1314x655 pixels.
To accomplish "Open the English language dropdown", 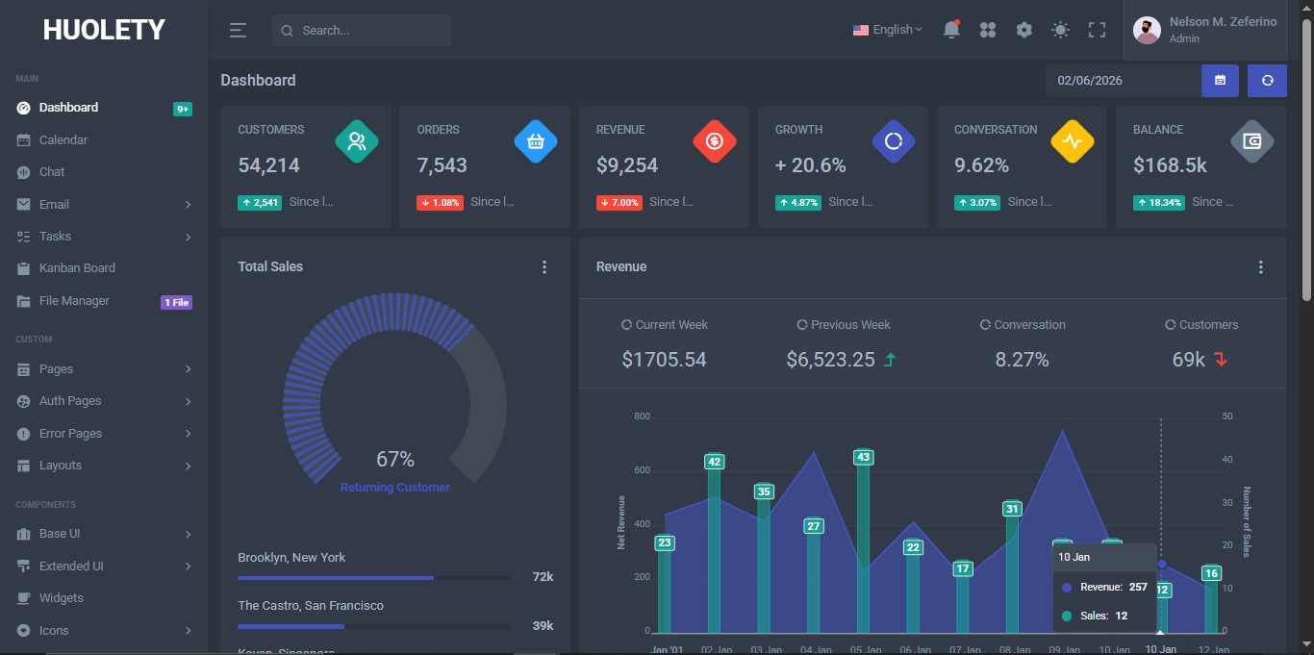I will click(887, 30).
